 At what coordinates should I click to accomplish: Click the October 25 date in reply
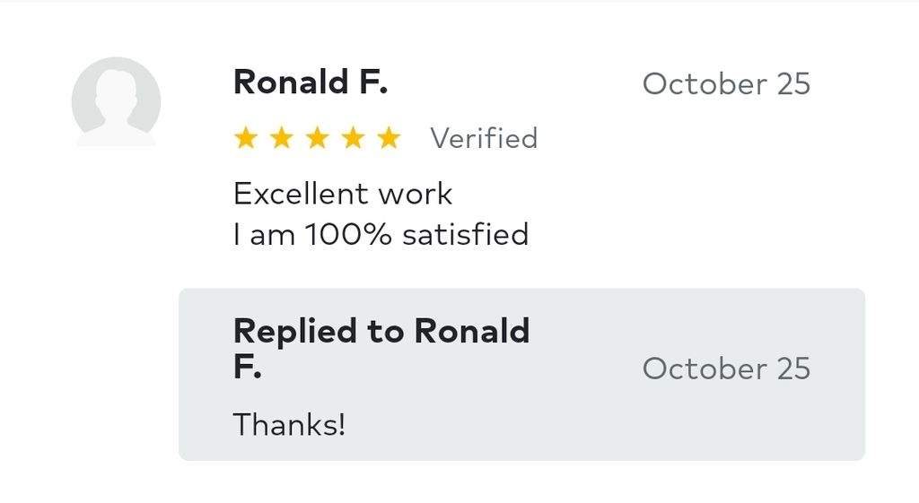pyautogui.click(x=726, y=369)
